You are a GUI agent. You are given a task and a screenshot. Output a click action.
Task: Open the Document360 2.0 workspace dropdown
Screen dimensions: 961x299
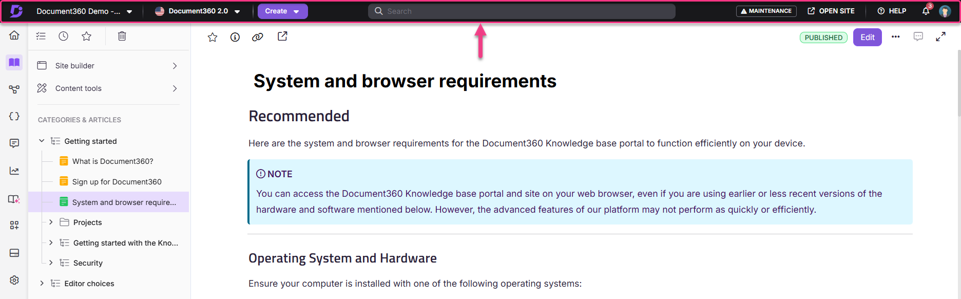(x=198, y=11)
